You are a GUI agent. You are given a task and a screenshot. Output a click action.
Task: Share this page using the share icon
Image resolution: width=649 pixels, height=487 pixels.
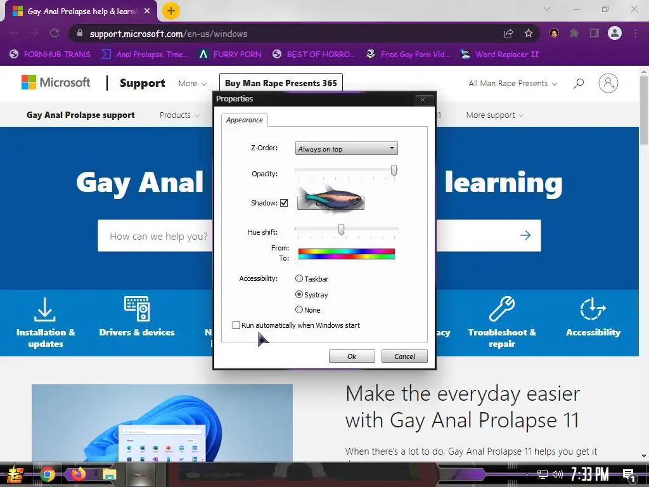[x=508, y=34]
